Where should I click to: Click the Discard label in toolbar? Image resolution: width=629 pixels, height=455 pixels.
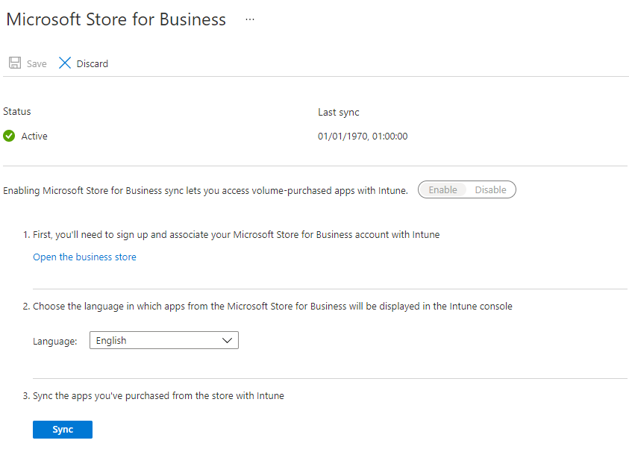coord(93,63)
